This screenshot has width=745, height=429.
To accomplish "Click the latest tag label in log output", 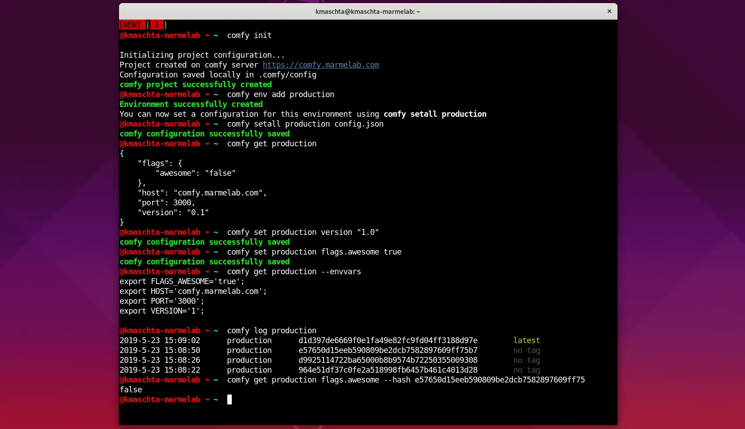I will pos(526,340).
